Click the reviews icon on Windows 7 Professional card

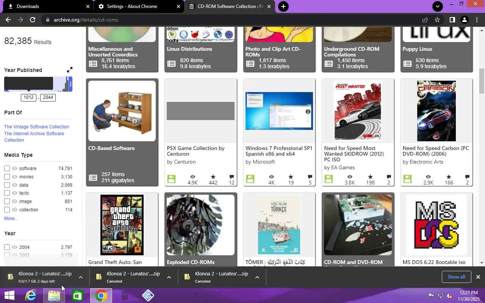click(x=310, y=177)
